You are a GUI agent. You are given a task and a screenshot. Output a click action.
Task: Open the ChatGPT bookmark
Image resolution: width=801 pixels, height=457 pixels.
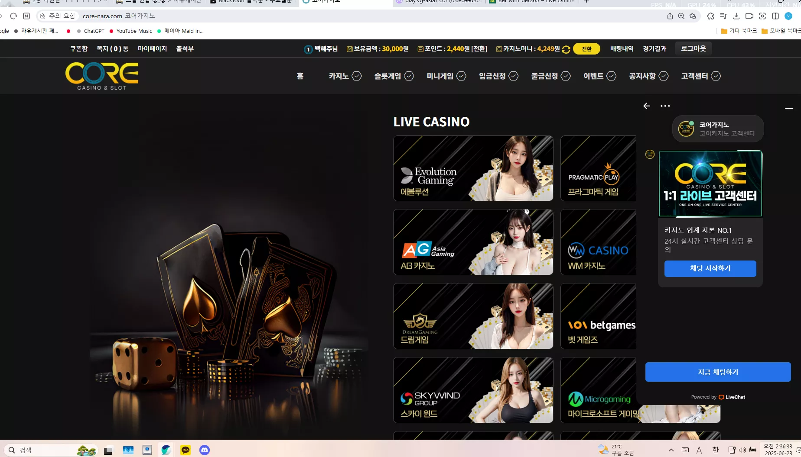[91, 31]
